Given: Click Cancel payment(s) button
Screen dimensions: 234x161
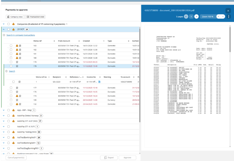Looking at the screenshot, I should pos(16,158).
